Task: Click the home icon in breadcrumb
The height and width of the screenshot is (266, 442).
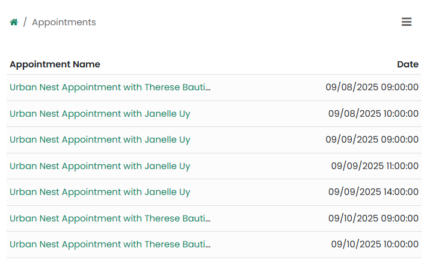Action: point(14,22)
